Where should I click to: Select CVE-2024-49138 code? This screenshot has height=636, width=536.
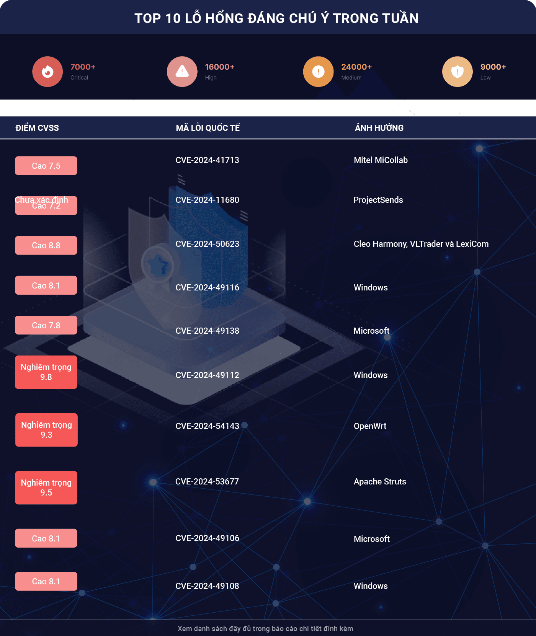[x=207, y=331]
